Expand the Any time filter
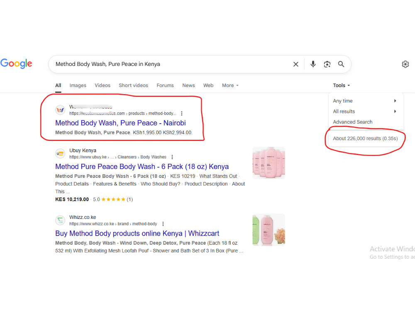Image resolution: width=415 pixels, height=311 pixels. (x=365, y=101)
